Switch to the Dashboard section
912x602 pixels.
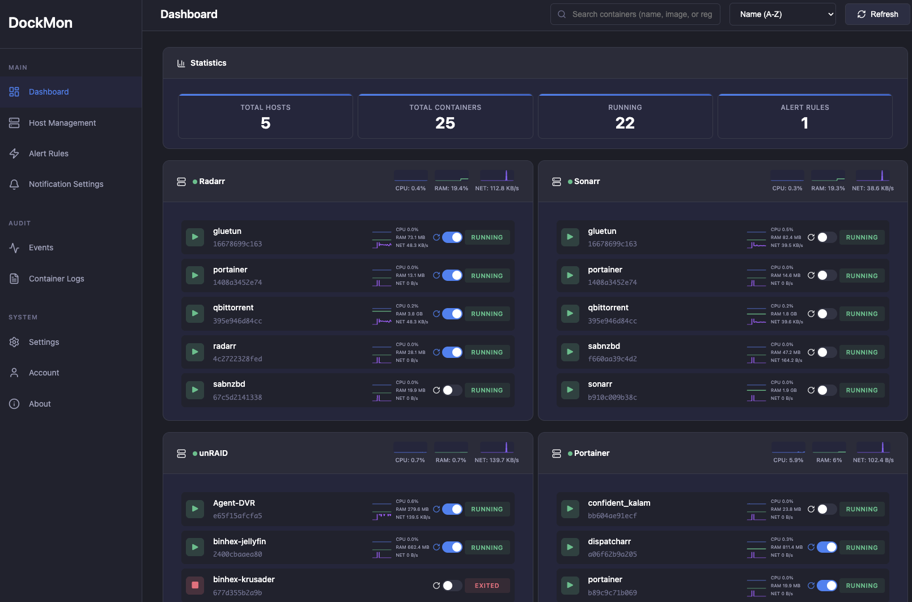[48, 92]
